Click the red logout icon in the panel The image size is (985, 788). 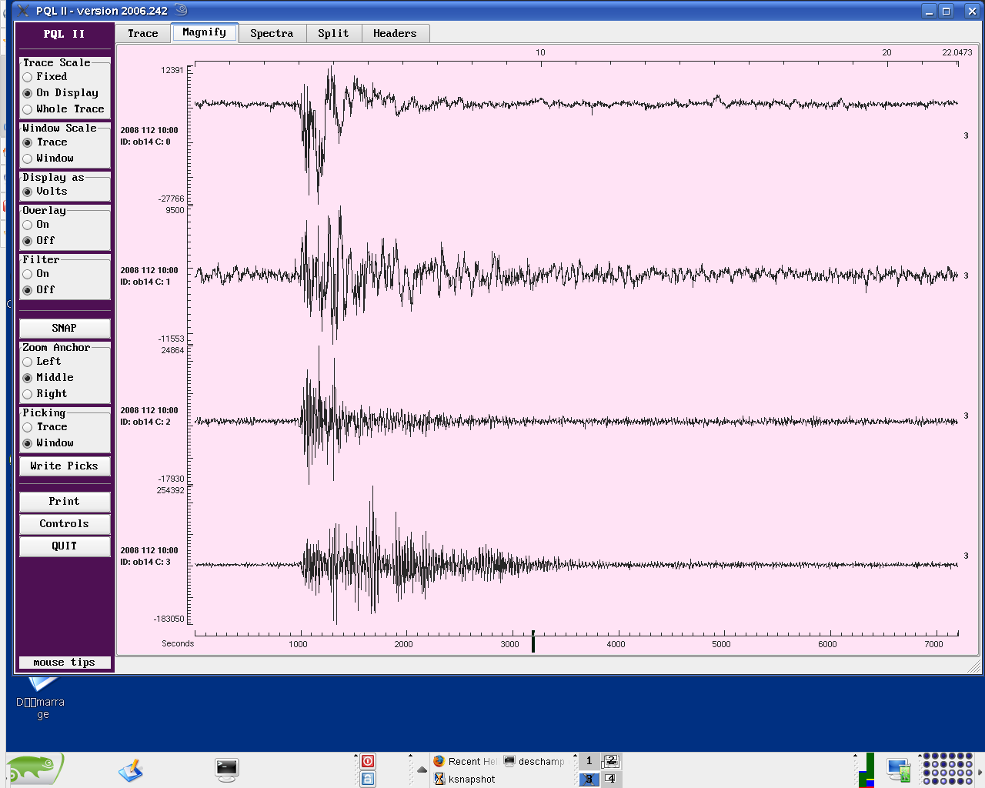368,761
